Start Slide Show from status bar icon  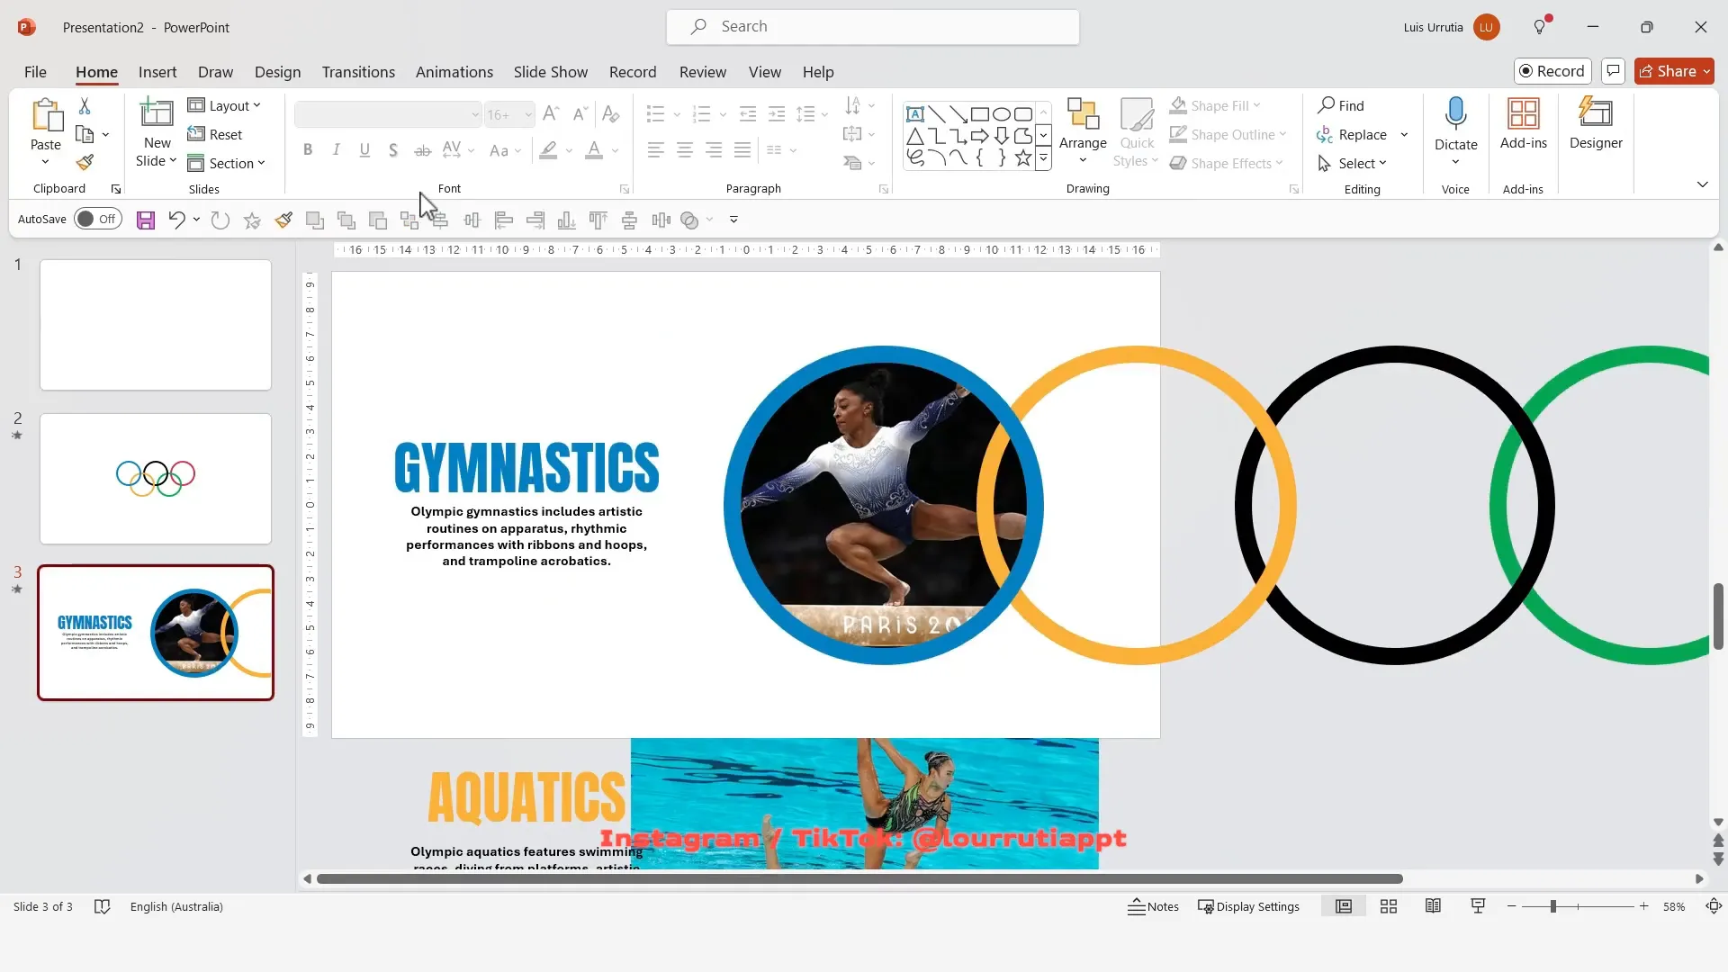(x=1478, y=906)
